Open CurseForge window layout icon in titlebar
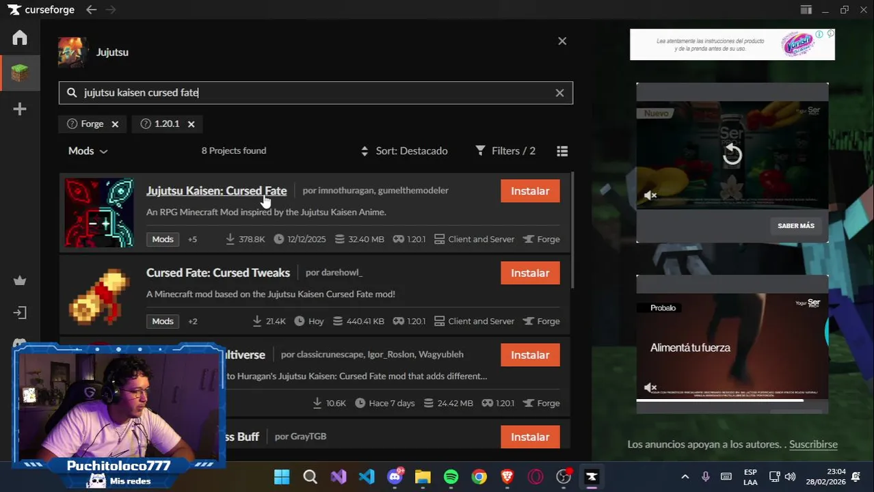Screen dimensions: 874x492 pos(806,10)
